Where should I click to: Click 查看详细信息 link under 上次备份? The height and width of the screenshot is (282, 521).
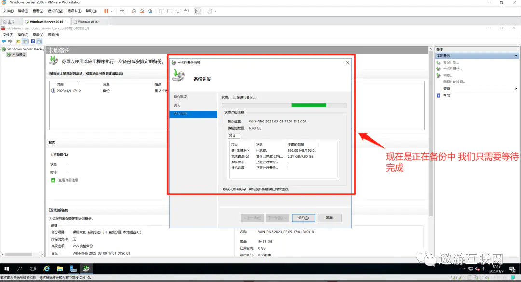point(68,180)
